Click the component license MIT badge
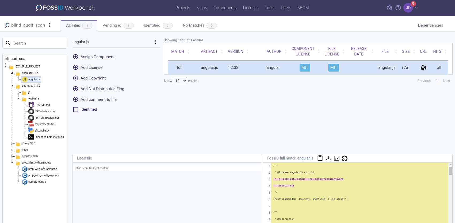 pyautogui.click(x=305, y=67)
